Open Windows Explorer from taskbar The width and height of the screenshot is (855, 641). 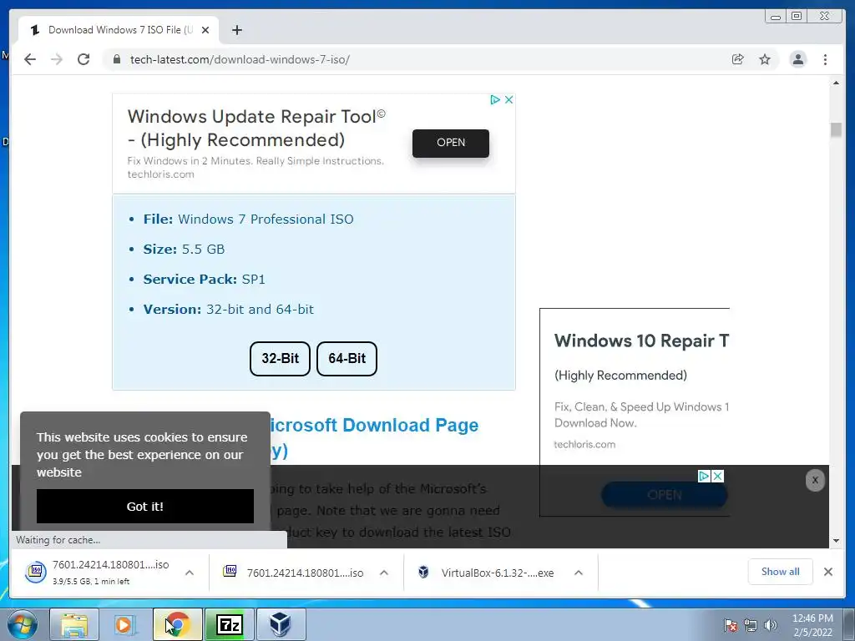click(74, 624)
